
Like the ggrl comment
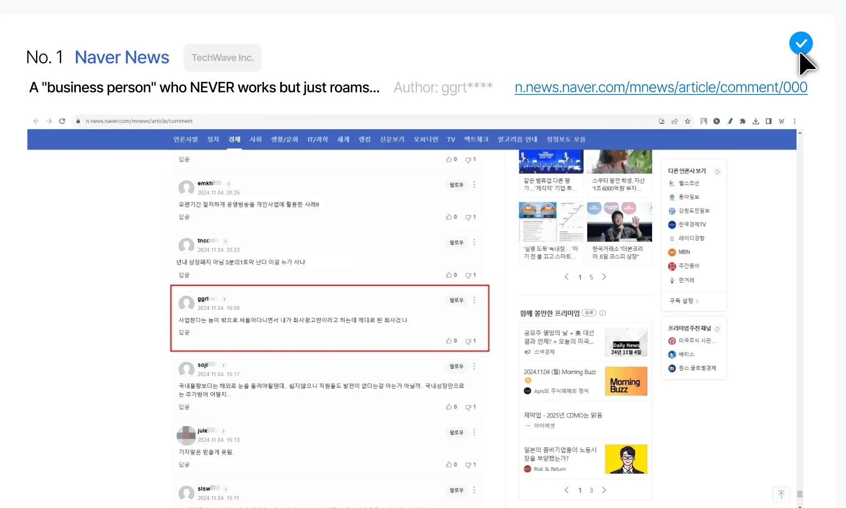[451, 341]
